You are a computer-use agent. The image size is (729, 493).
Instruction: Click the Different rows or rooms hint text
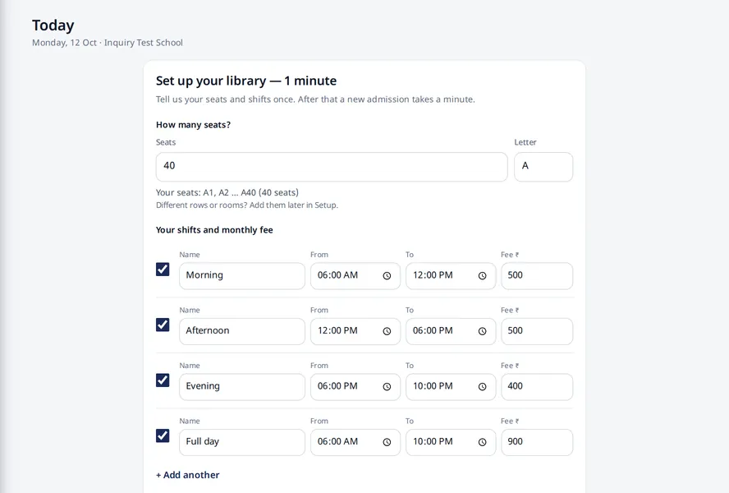click(x=247, y=205)
